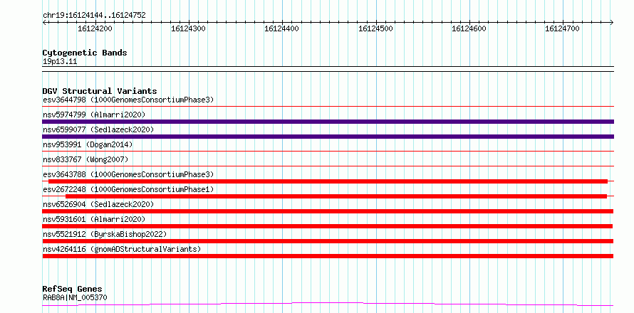Viewport: 634px width, 313px height.
Task: Open the nsv5931601 (Almarri2020) variant label
Action: coord(94,219)
